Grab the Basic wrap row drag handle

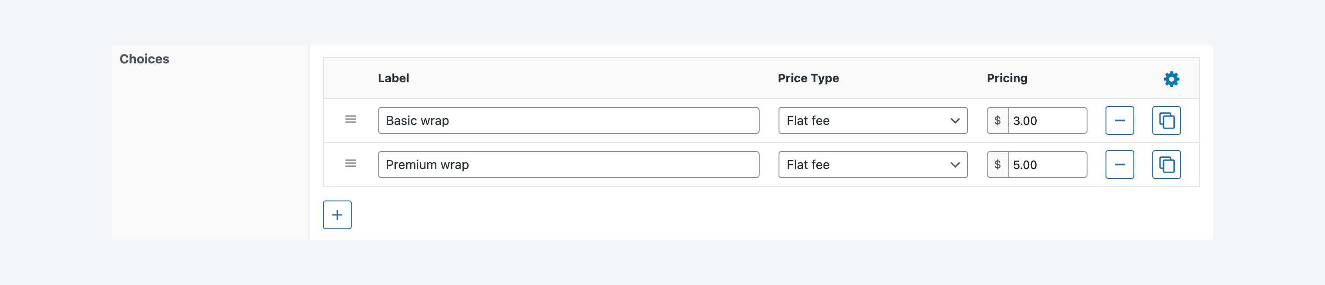point(350,120)
